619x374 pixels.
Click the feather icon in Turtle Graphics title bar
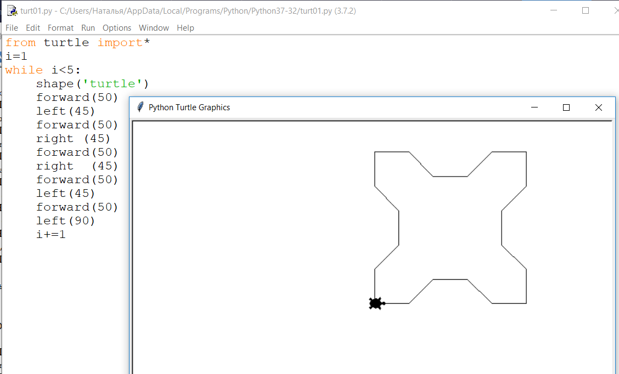[x=140, y=107]
